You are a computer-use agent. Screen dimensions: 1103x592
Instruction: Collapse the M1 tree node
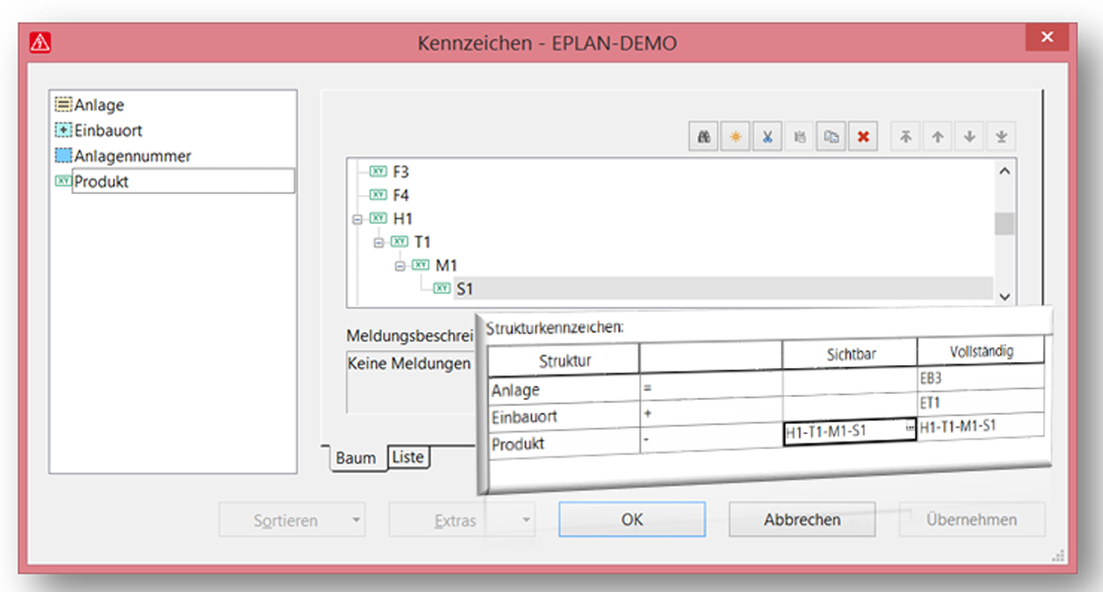click(400, 266)
